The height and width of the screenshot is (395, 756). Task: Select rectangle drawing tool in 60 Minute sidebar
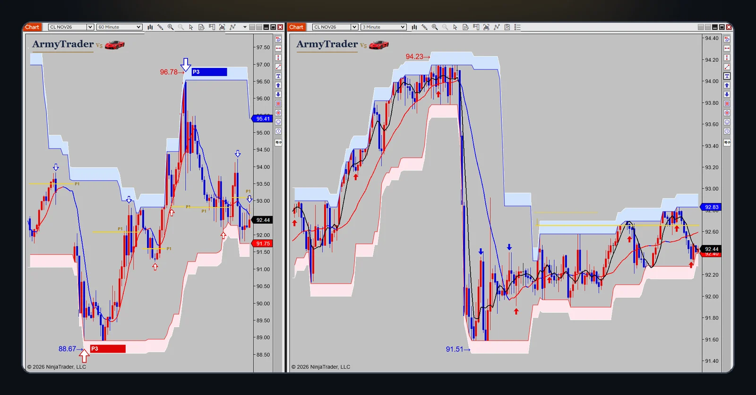pyautogui.click(x=278, y=103)
